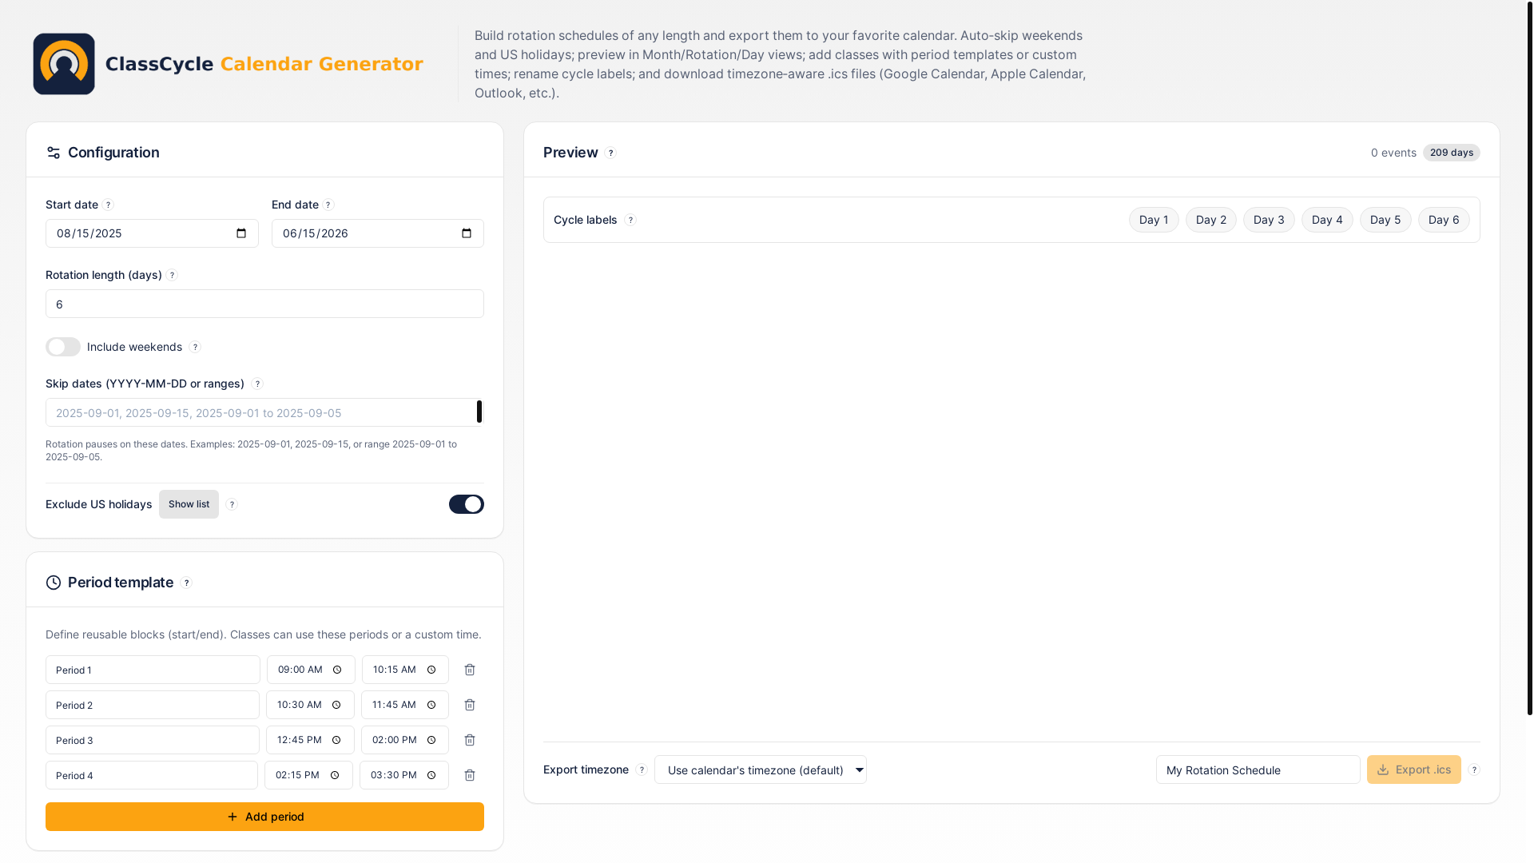
Task: Click the Add period button
Action: click(264, 817)
